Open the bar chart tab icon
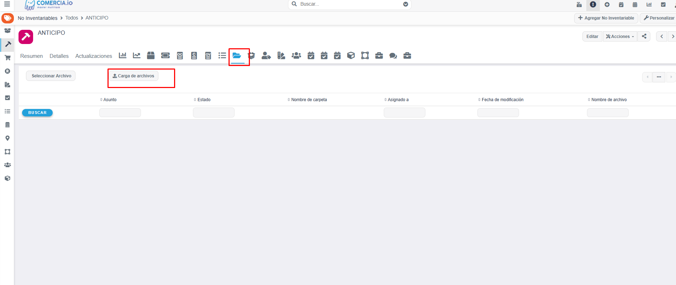The height and width of the screenshot is (285, 676). click(x=122, y=55)
